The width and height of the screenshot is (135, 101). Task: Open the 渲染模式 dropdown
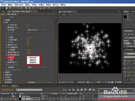tap(39, 82)
